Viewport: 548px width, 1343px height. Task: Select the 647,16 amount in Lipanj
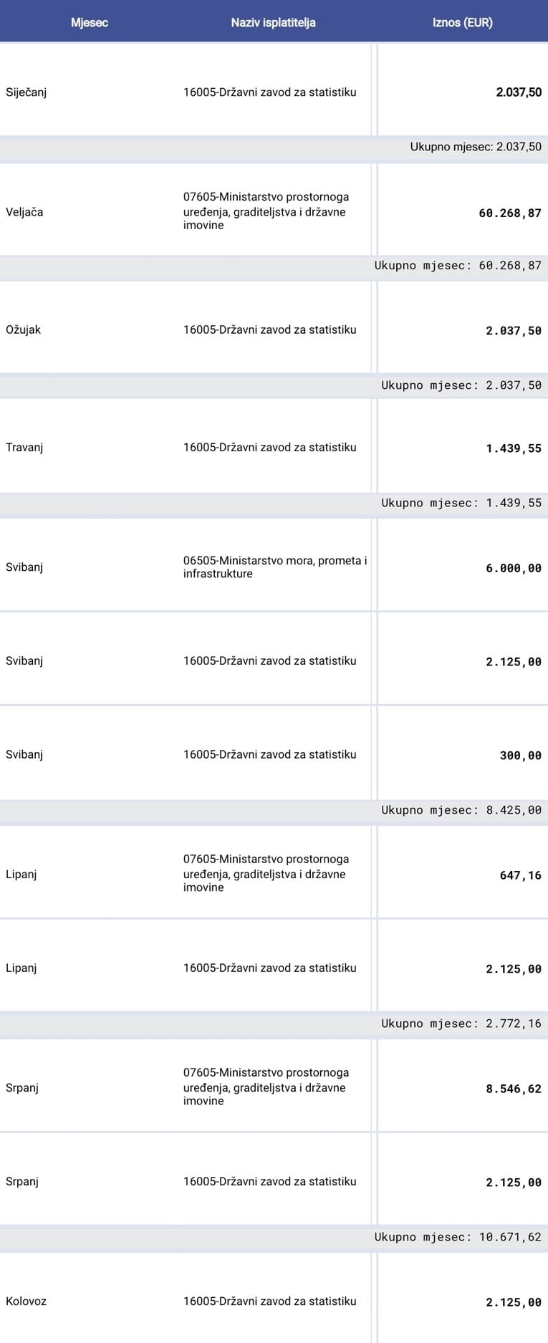click(x=520, y=875)
